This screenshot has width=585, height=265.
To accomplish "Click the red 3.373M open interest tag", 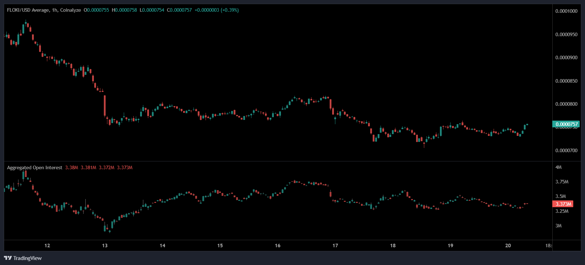I will (563, 204).
